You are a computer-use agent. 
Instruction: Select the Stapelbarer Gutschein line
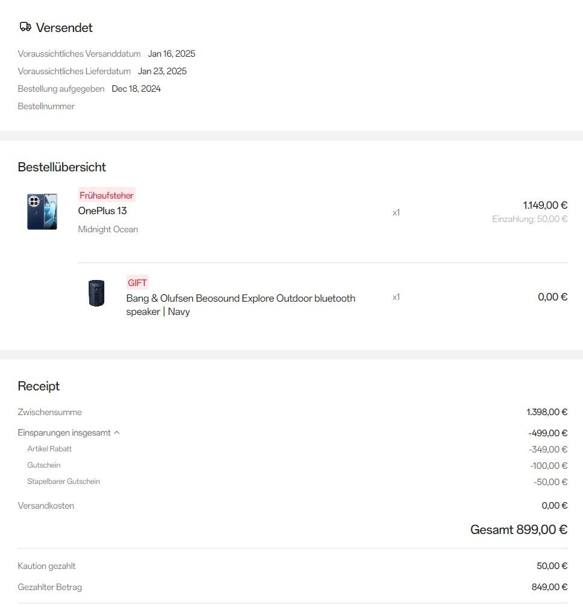[63, 481]
